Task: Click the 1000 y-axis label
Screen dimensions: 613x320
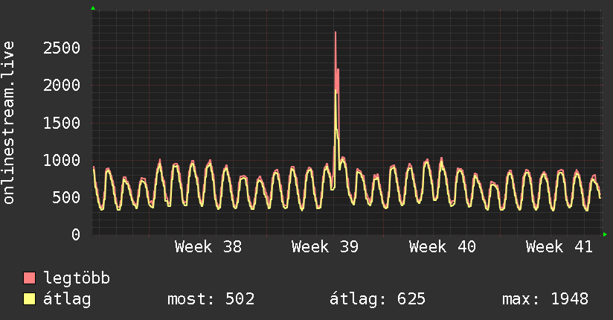Action: tap(62, 160)
